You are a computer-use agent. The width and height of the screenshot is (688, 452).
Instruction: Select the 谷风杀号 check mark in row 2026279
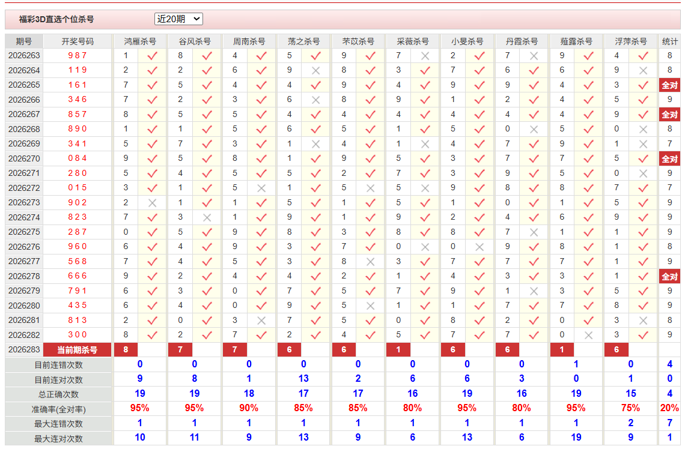[x=207, y=291]
